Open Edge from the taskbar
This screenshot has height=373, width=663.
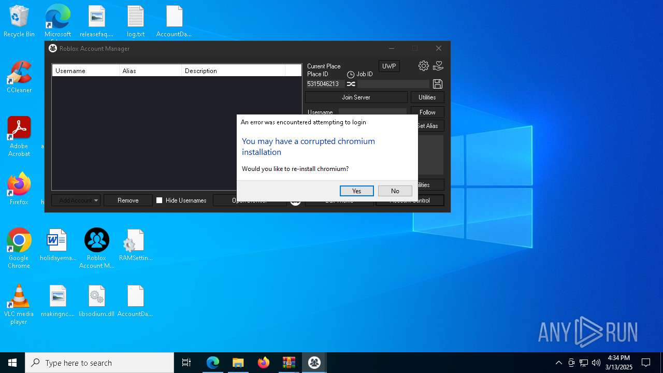[x=213, y=363]
